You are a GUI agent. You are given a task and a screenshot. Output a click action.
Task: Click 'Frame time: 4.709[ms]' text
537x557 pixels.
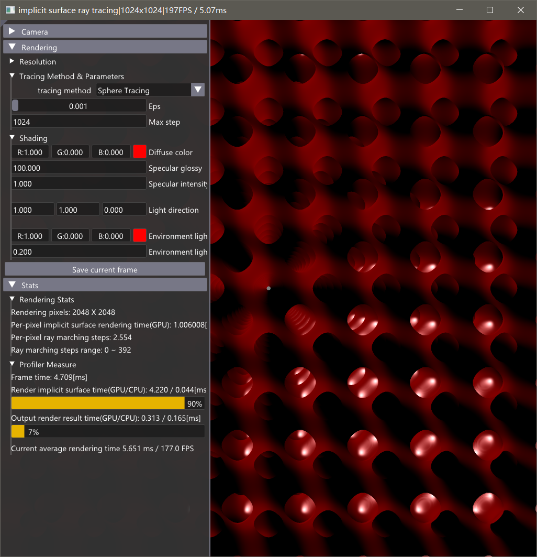pyautogui.click(x=49, y=377)
